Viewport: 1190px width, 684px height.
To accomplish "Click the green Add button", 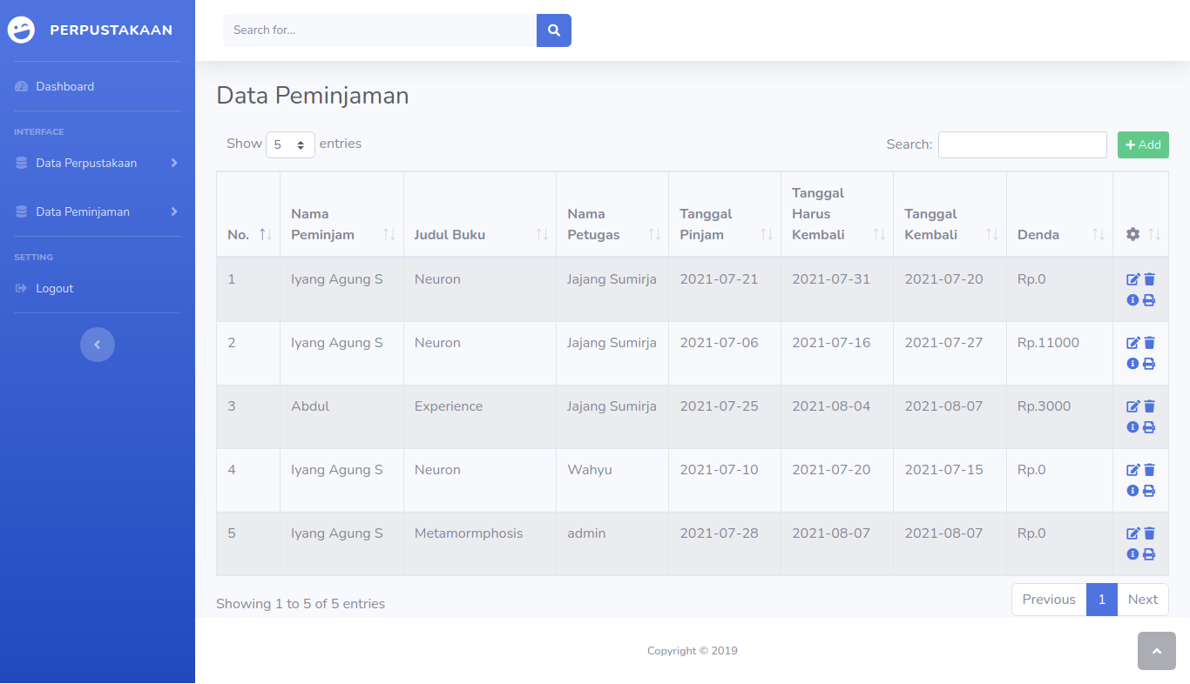I will point(1143,144).
